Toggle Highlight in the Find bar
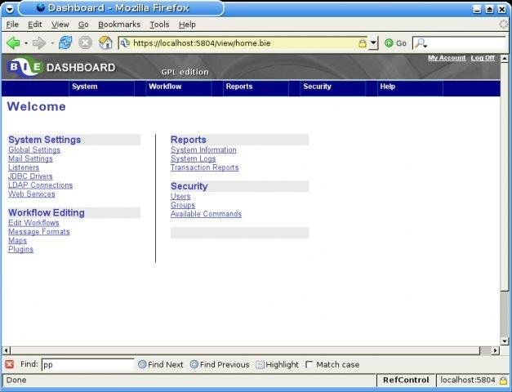 [x=277, y=365]
